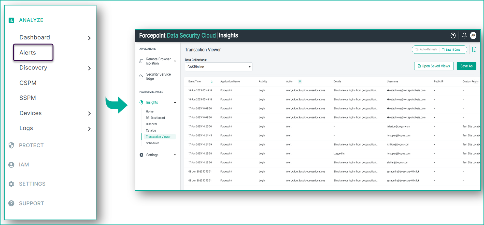Click the Protect shield icon
This screenshot has width=484, height=225.
click(x=11, y=145)
